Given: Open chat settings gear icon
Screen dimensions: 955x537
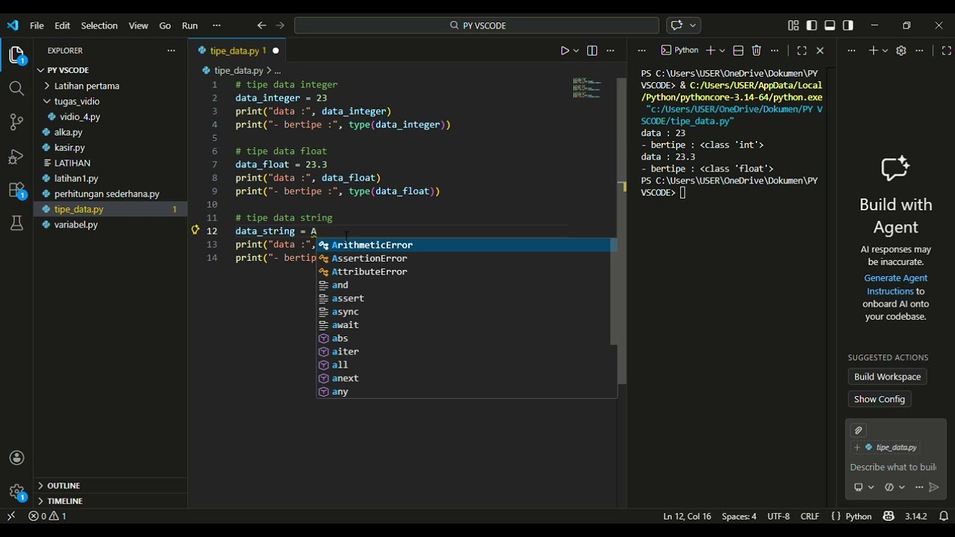Looking at the screenshot, I should (901, 51).
